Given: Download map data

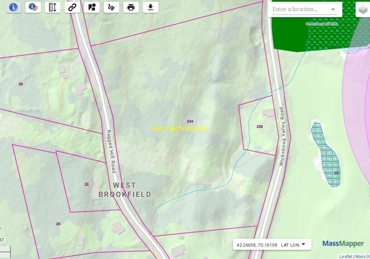Looking at the screenshot, I should tap(151, 7).
